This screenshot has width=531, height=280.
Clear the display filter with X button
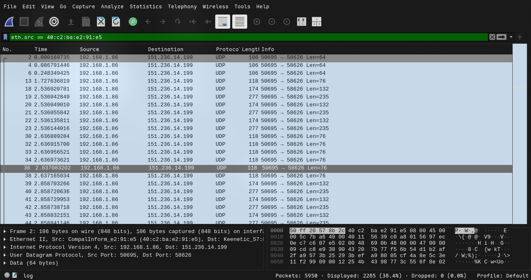tap(492, 37)
